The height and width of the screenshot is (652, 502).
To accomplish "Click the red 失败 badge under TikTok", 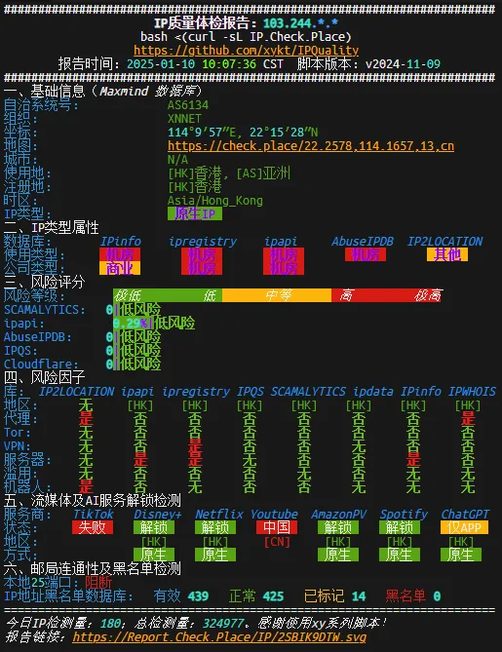I will (93, 527).
